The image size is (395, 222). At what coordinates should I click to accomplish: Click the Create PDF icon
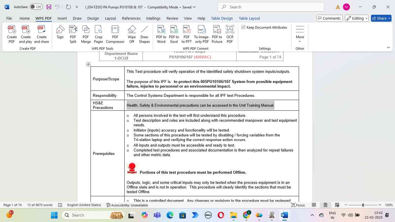pyautogui.click(x=12, y=34)
